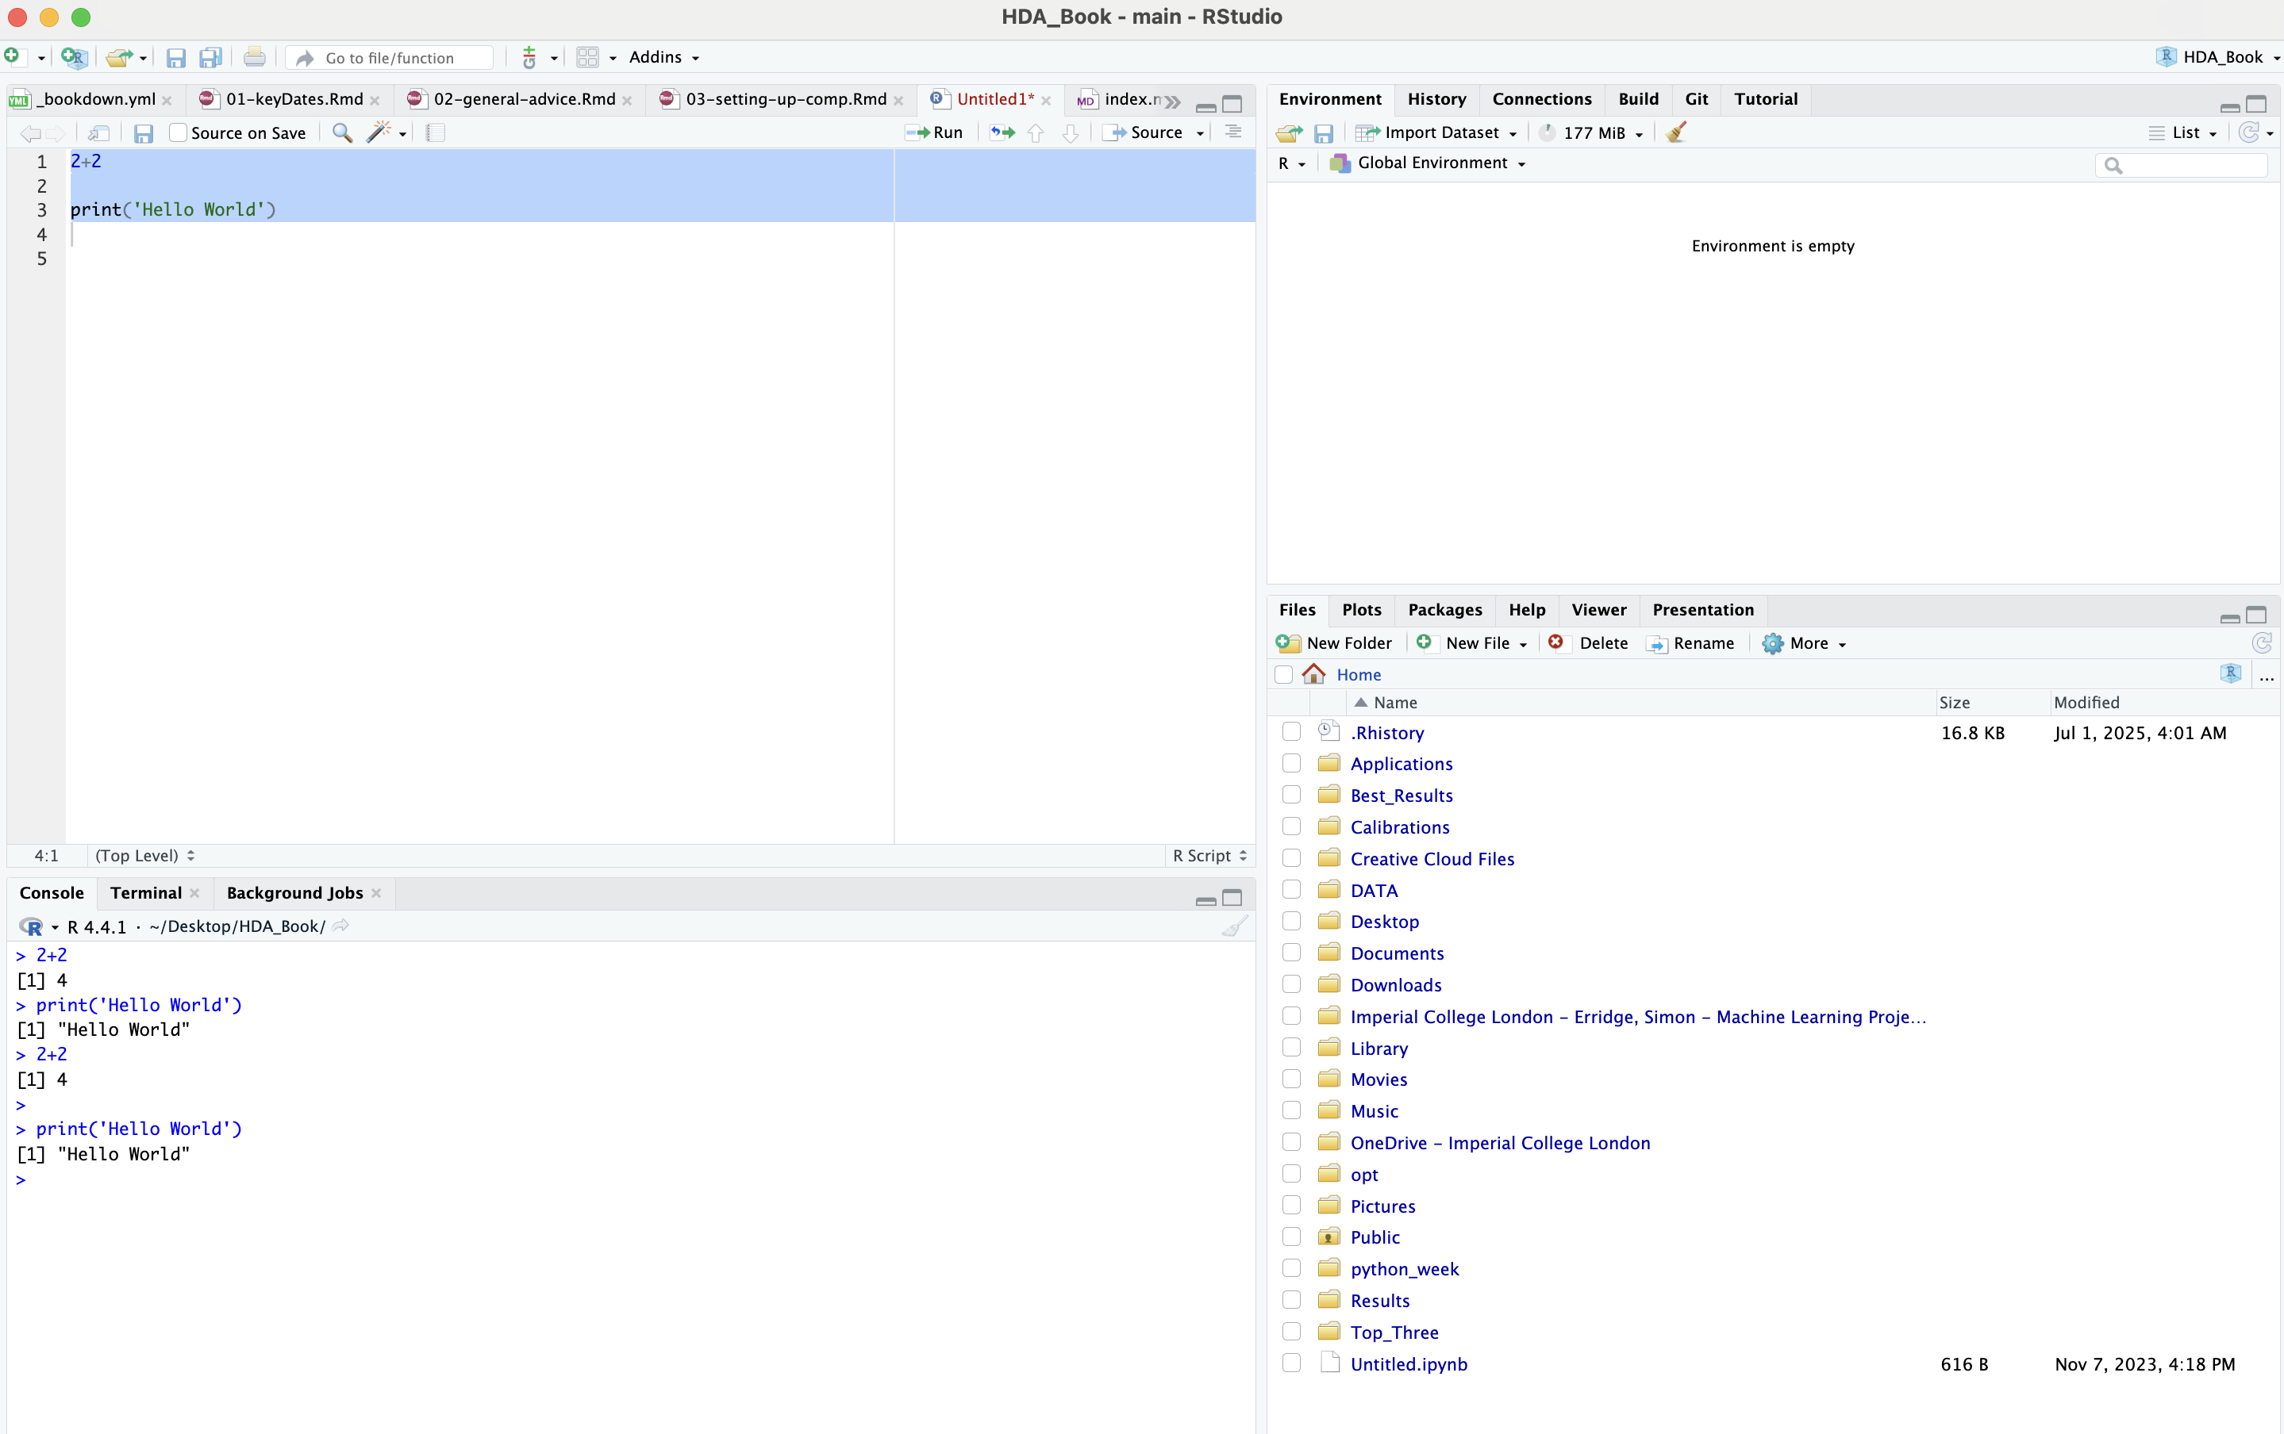Switch to the History tab
This screenshot has width=2284, height=1434.
pos(1436,98)
